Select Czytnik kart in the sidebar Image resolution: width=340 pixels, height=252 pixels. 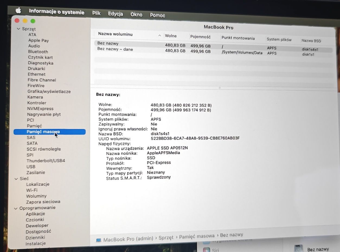pyautogui.click(x=40, y=57)
